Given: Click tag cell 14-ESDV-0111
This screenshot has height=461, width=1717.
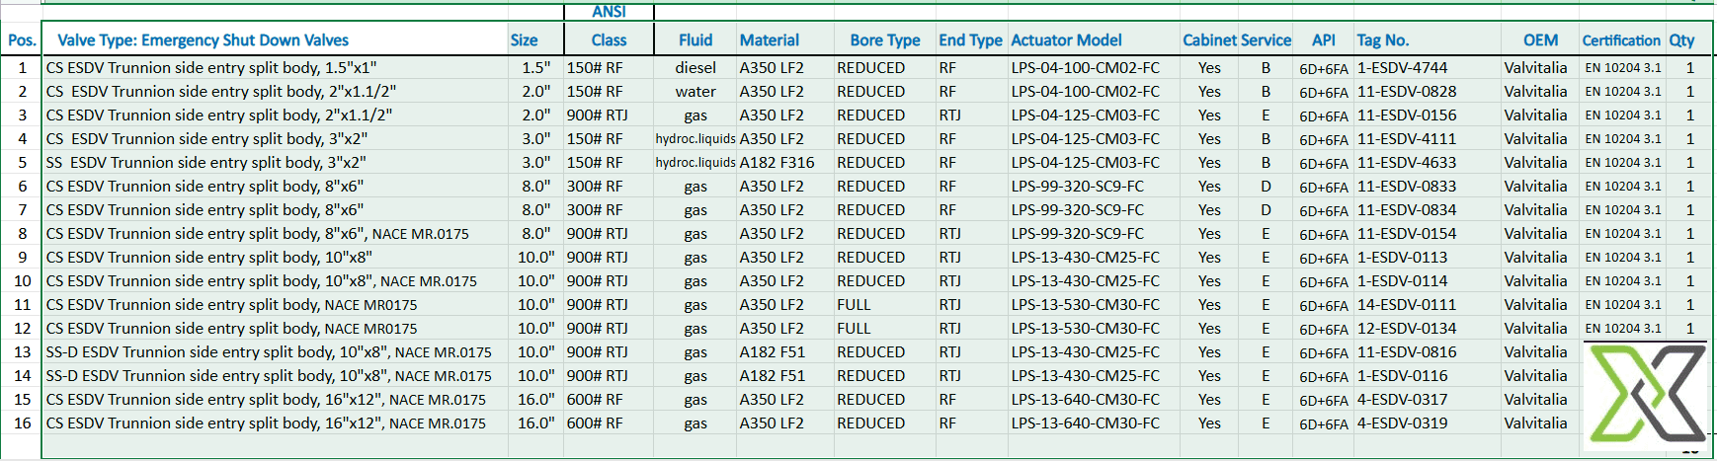Looking at the screenshot, I should (1406, 305).
